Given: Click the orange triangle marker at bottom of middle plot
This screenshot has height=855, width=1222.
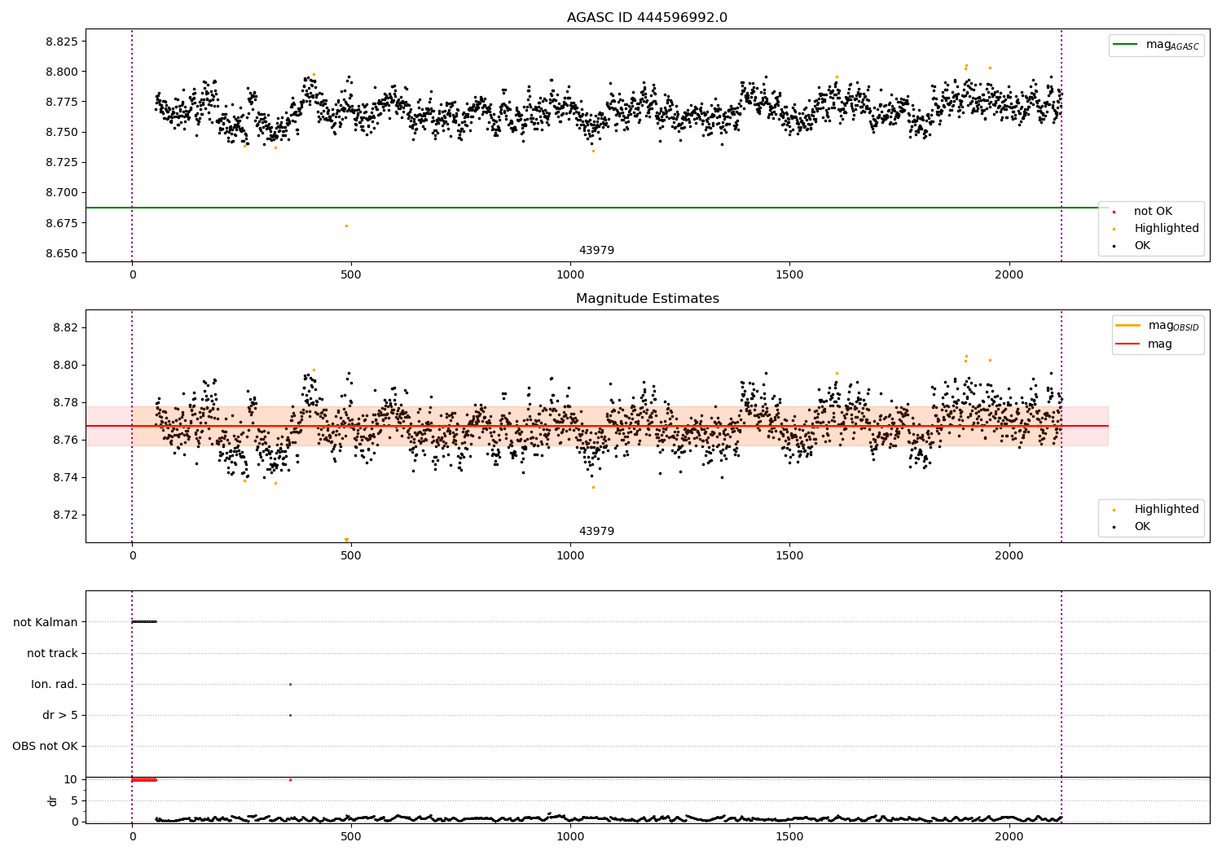Looking at the screenshot, I should click(346, 540).
